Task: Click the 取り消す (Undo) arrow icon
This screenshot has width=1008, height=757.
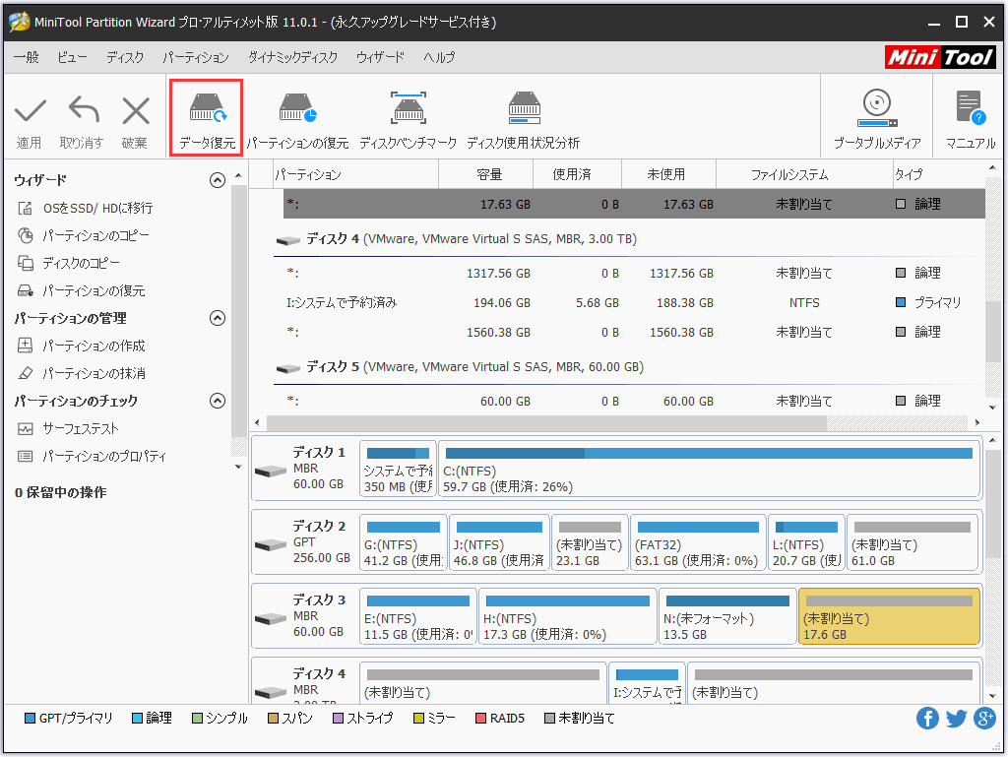Action: click(83, 115)
